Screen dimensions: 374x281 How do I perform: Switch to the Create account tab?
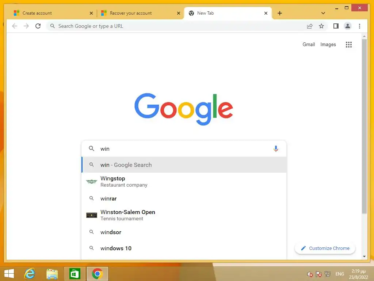tap(53, 13)
